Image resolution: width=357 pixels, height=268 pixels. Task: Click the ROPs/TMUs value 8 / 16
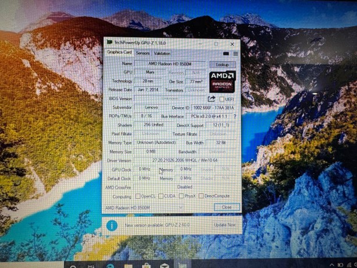click(x=146, y=116)
